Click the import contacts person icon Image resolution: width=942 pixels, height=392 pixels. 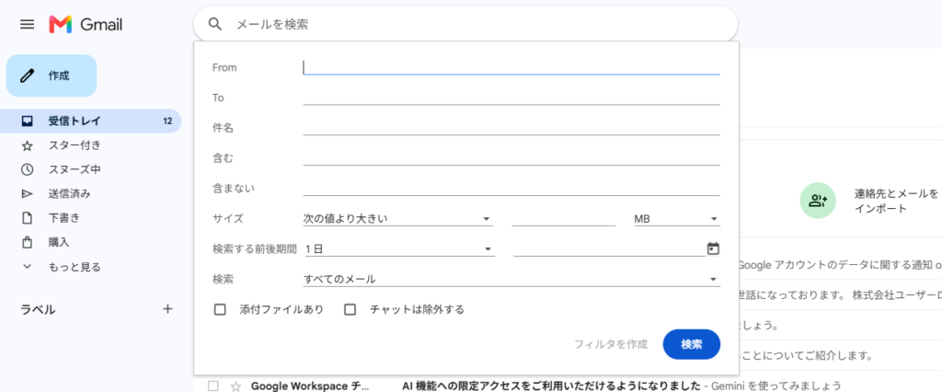(x=818, y=201)
